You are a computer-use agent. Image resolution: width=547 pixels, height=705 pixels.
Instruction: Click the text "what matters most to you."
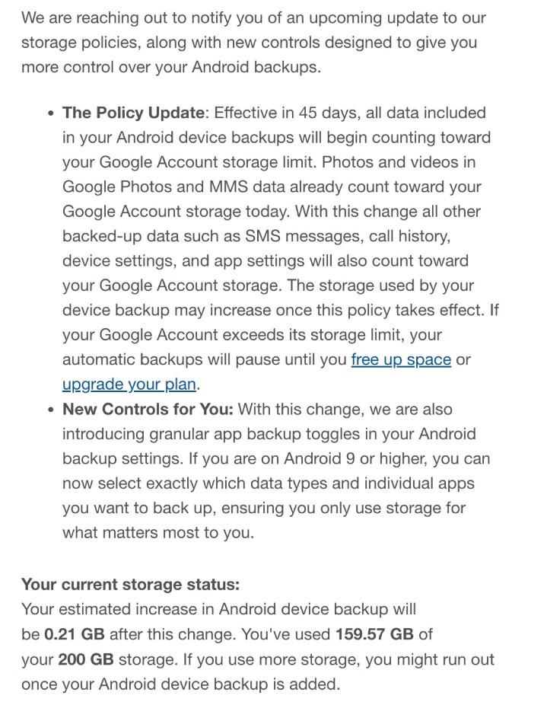tap(158, 533)
